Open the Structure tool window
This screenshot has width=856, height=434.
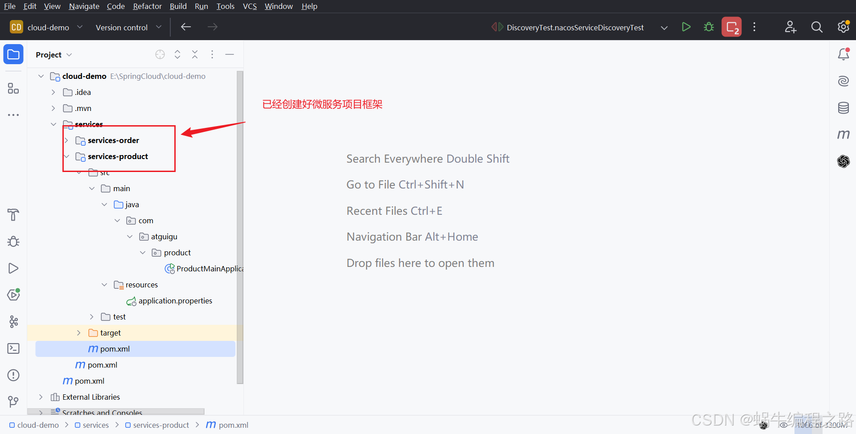[13, 88]
